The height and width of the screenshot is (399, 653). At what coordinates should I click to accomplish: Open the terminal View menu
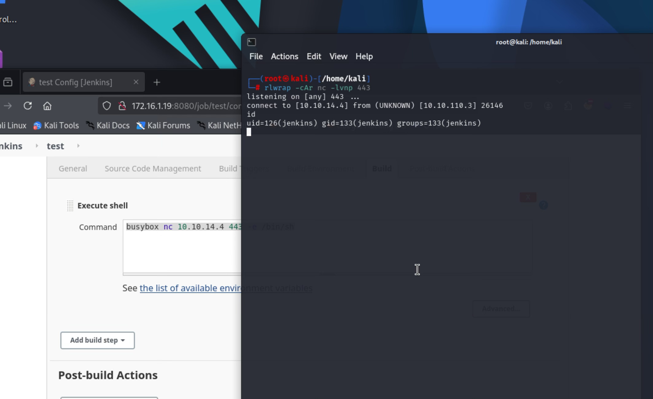point(338,56)
